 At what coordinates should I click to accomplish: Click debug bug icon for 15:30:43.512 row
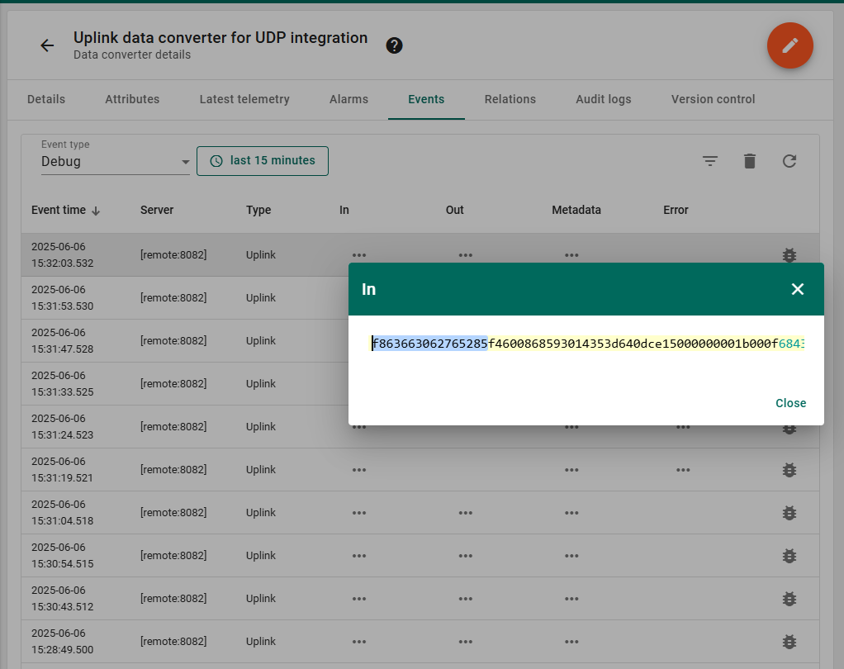(789, 599)
